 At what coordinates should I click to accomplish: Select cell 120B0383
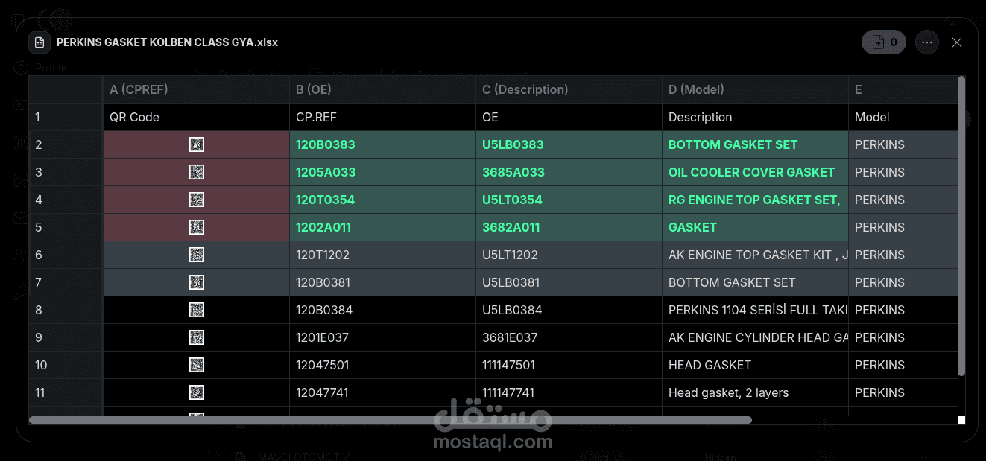coord(382,144)
